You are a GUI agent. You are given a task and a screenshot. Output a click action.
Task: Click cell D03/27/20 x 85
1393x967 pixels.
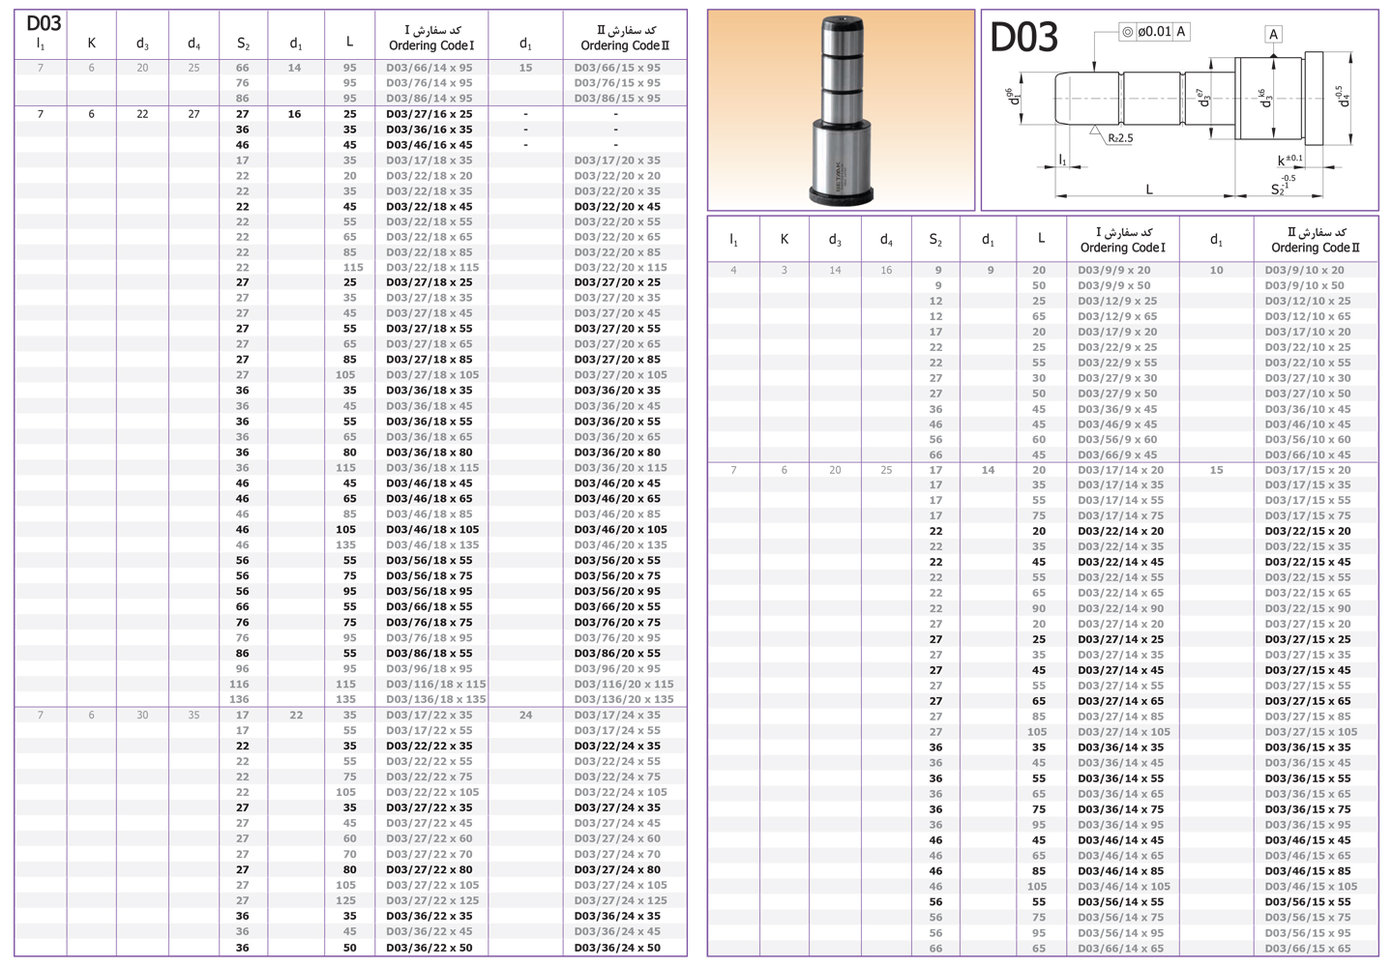pyautogui.click(x=617, y=360)
